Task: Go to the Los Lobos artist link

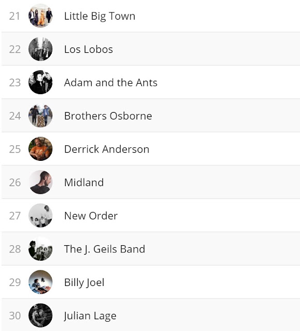Action: click(88, 49)
